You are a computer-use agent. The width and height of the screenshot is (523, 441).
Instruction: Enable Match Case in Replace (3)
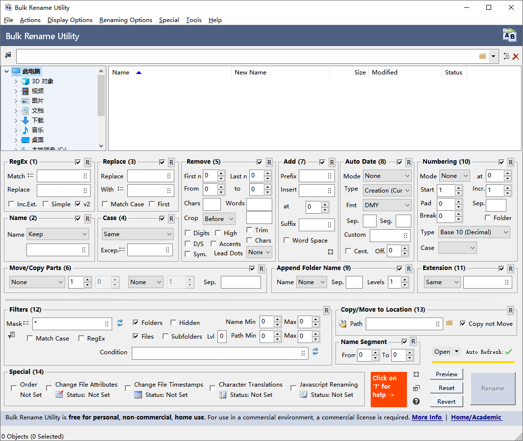105,204
